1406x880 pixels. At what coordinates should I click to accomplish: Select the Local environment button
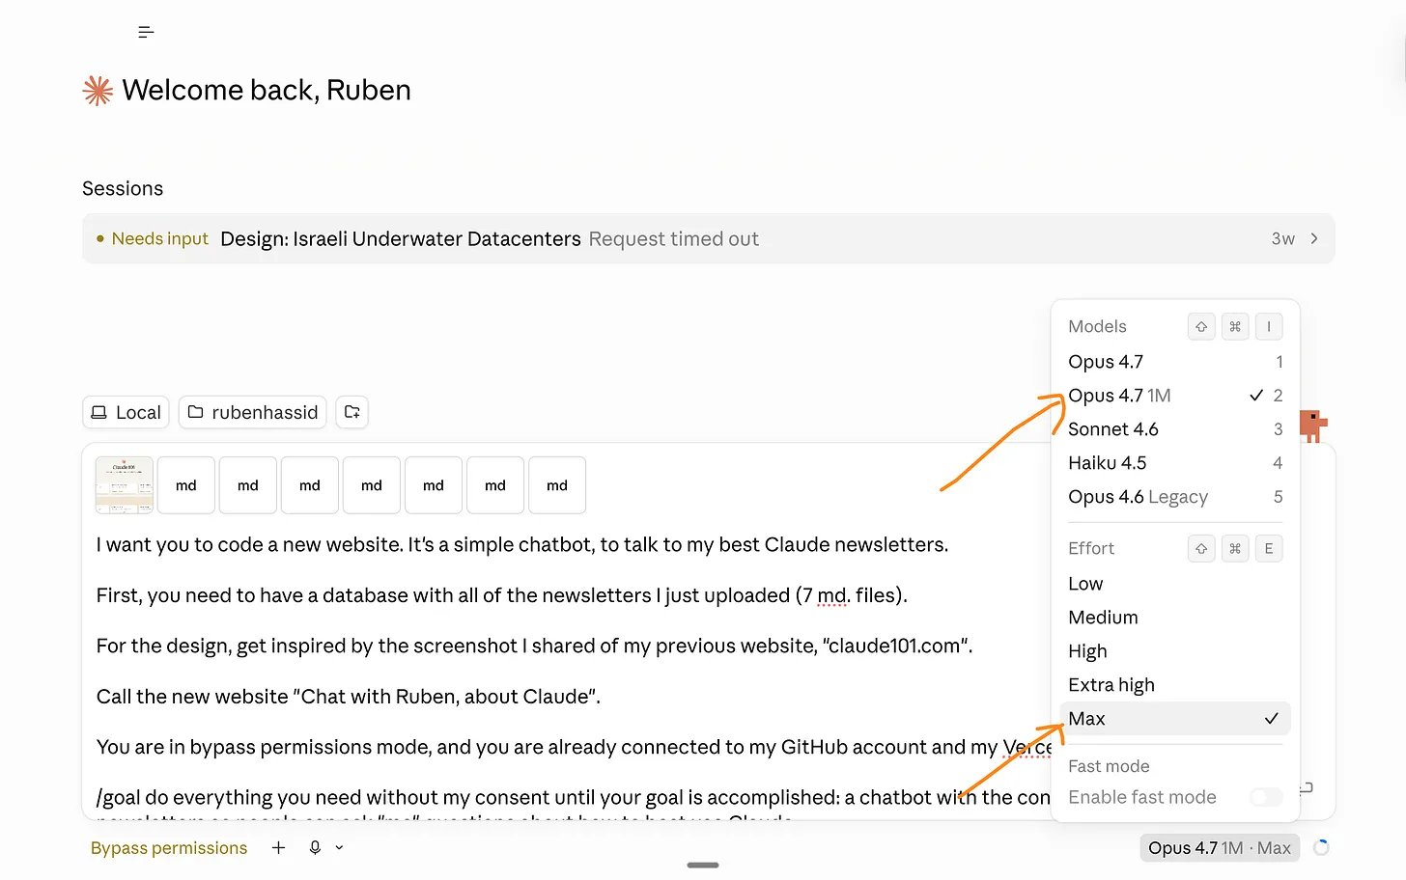[x=126, y=412]
